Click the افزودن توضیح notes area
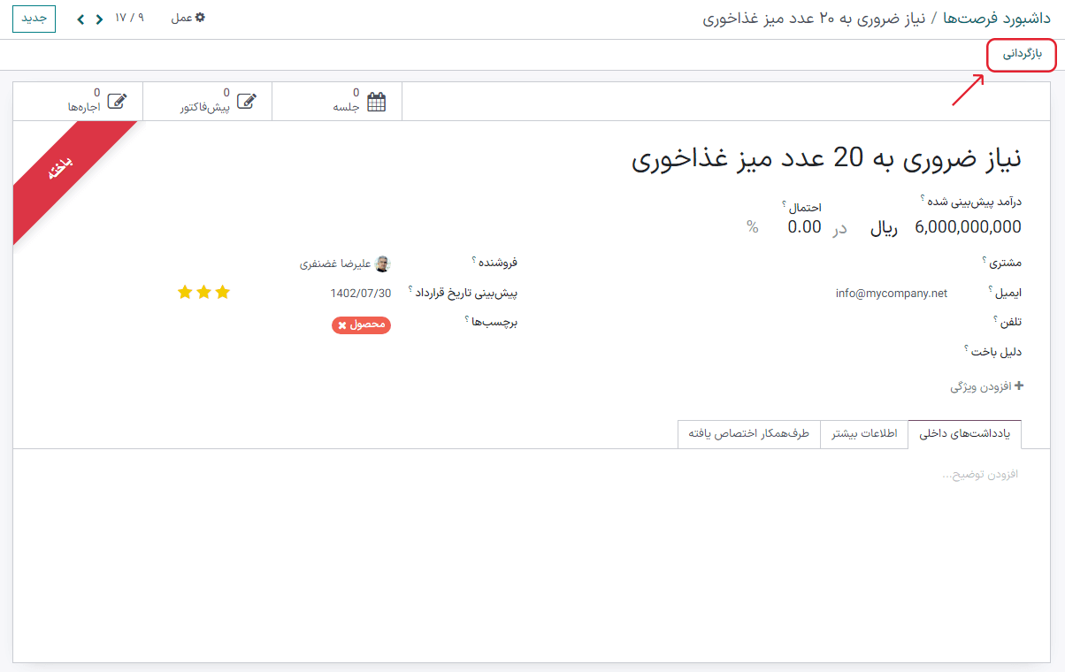 (x=982, y=474)
